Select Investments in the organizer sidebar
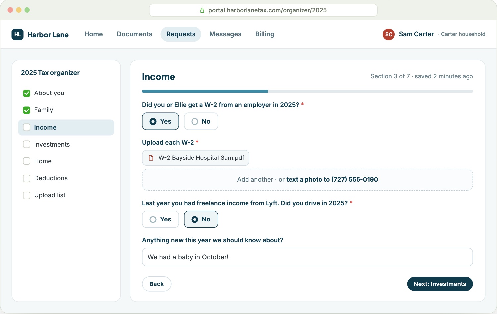The image size is (497, 314). pos(66,144)
